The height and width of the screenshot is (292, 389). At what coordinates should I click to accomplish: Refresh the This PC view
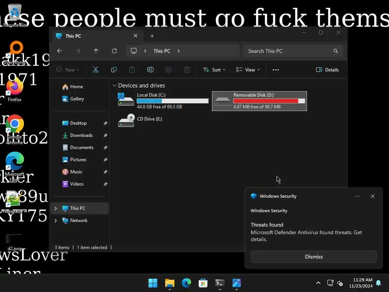coord(114,51)
